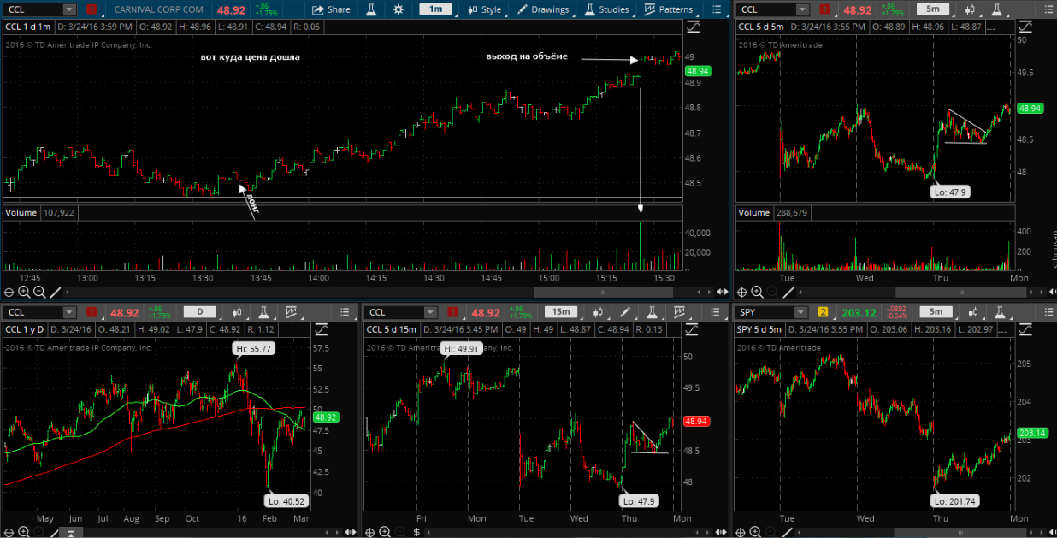Screen dimensions: 1057x538
Task: Open the 5m timeframe selector on CCL chart
Action: (933, 9)
